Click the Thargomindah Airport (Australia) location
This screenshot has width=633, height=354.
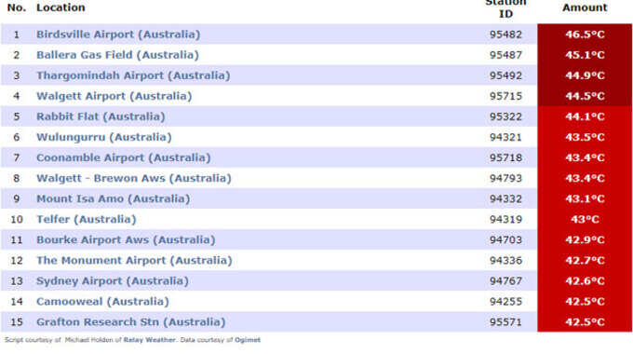(133, 75)
